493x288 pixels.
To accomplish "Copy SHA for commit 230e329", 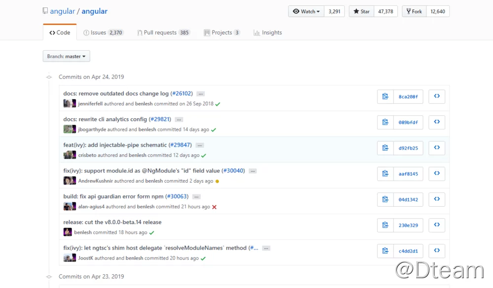I will 385,225.
